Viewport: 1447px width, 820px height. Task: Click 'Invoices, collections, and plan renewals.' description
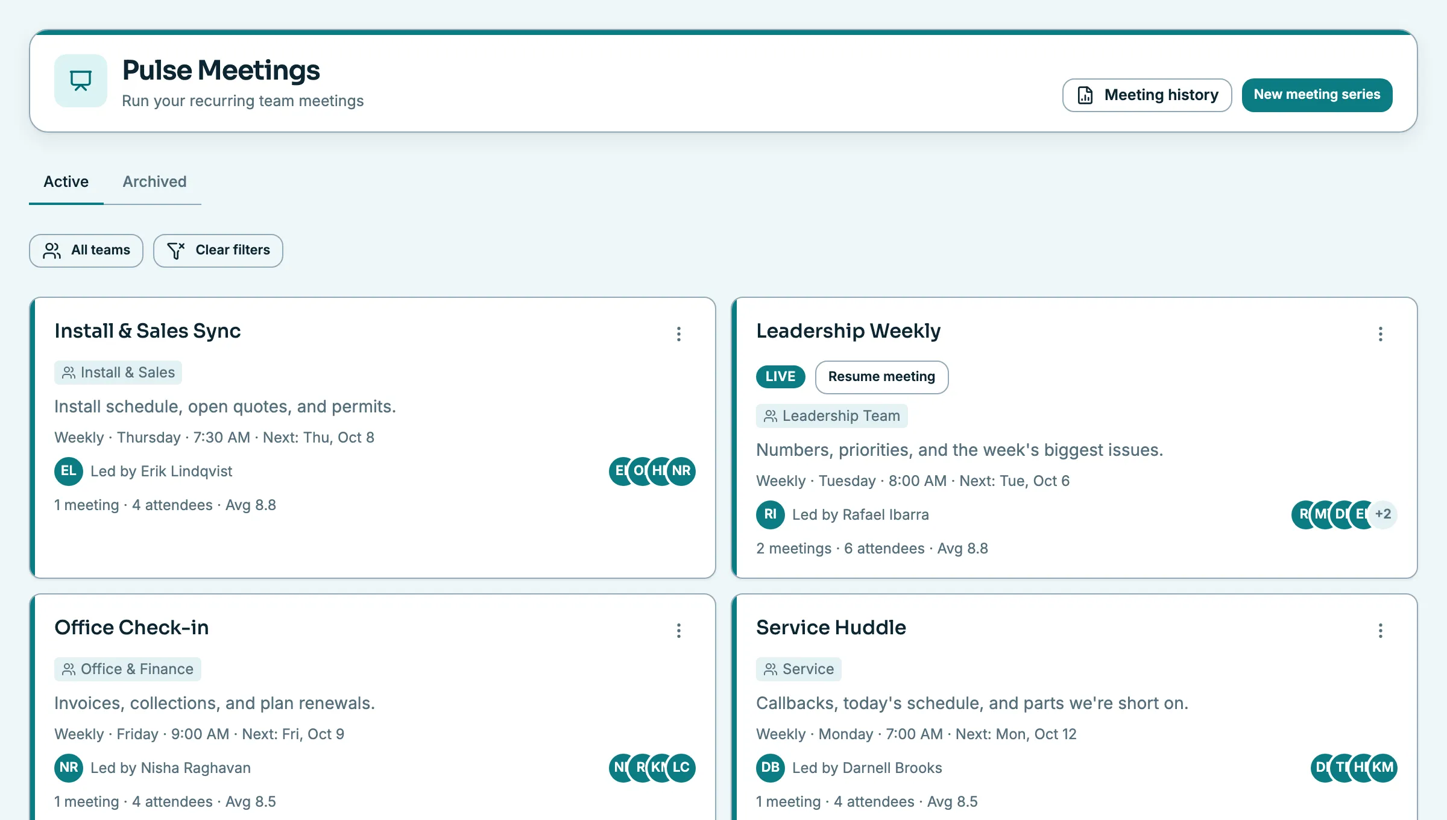click(215, 704)
